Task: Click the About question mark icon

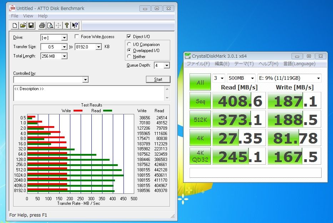Action: point(67,25)
